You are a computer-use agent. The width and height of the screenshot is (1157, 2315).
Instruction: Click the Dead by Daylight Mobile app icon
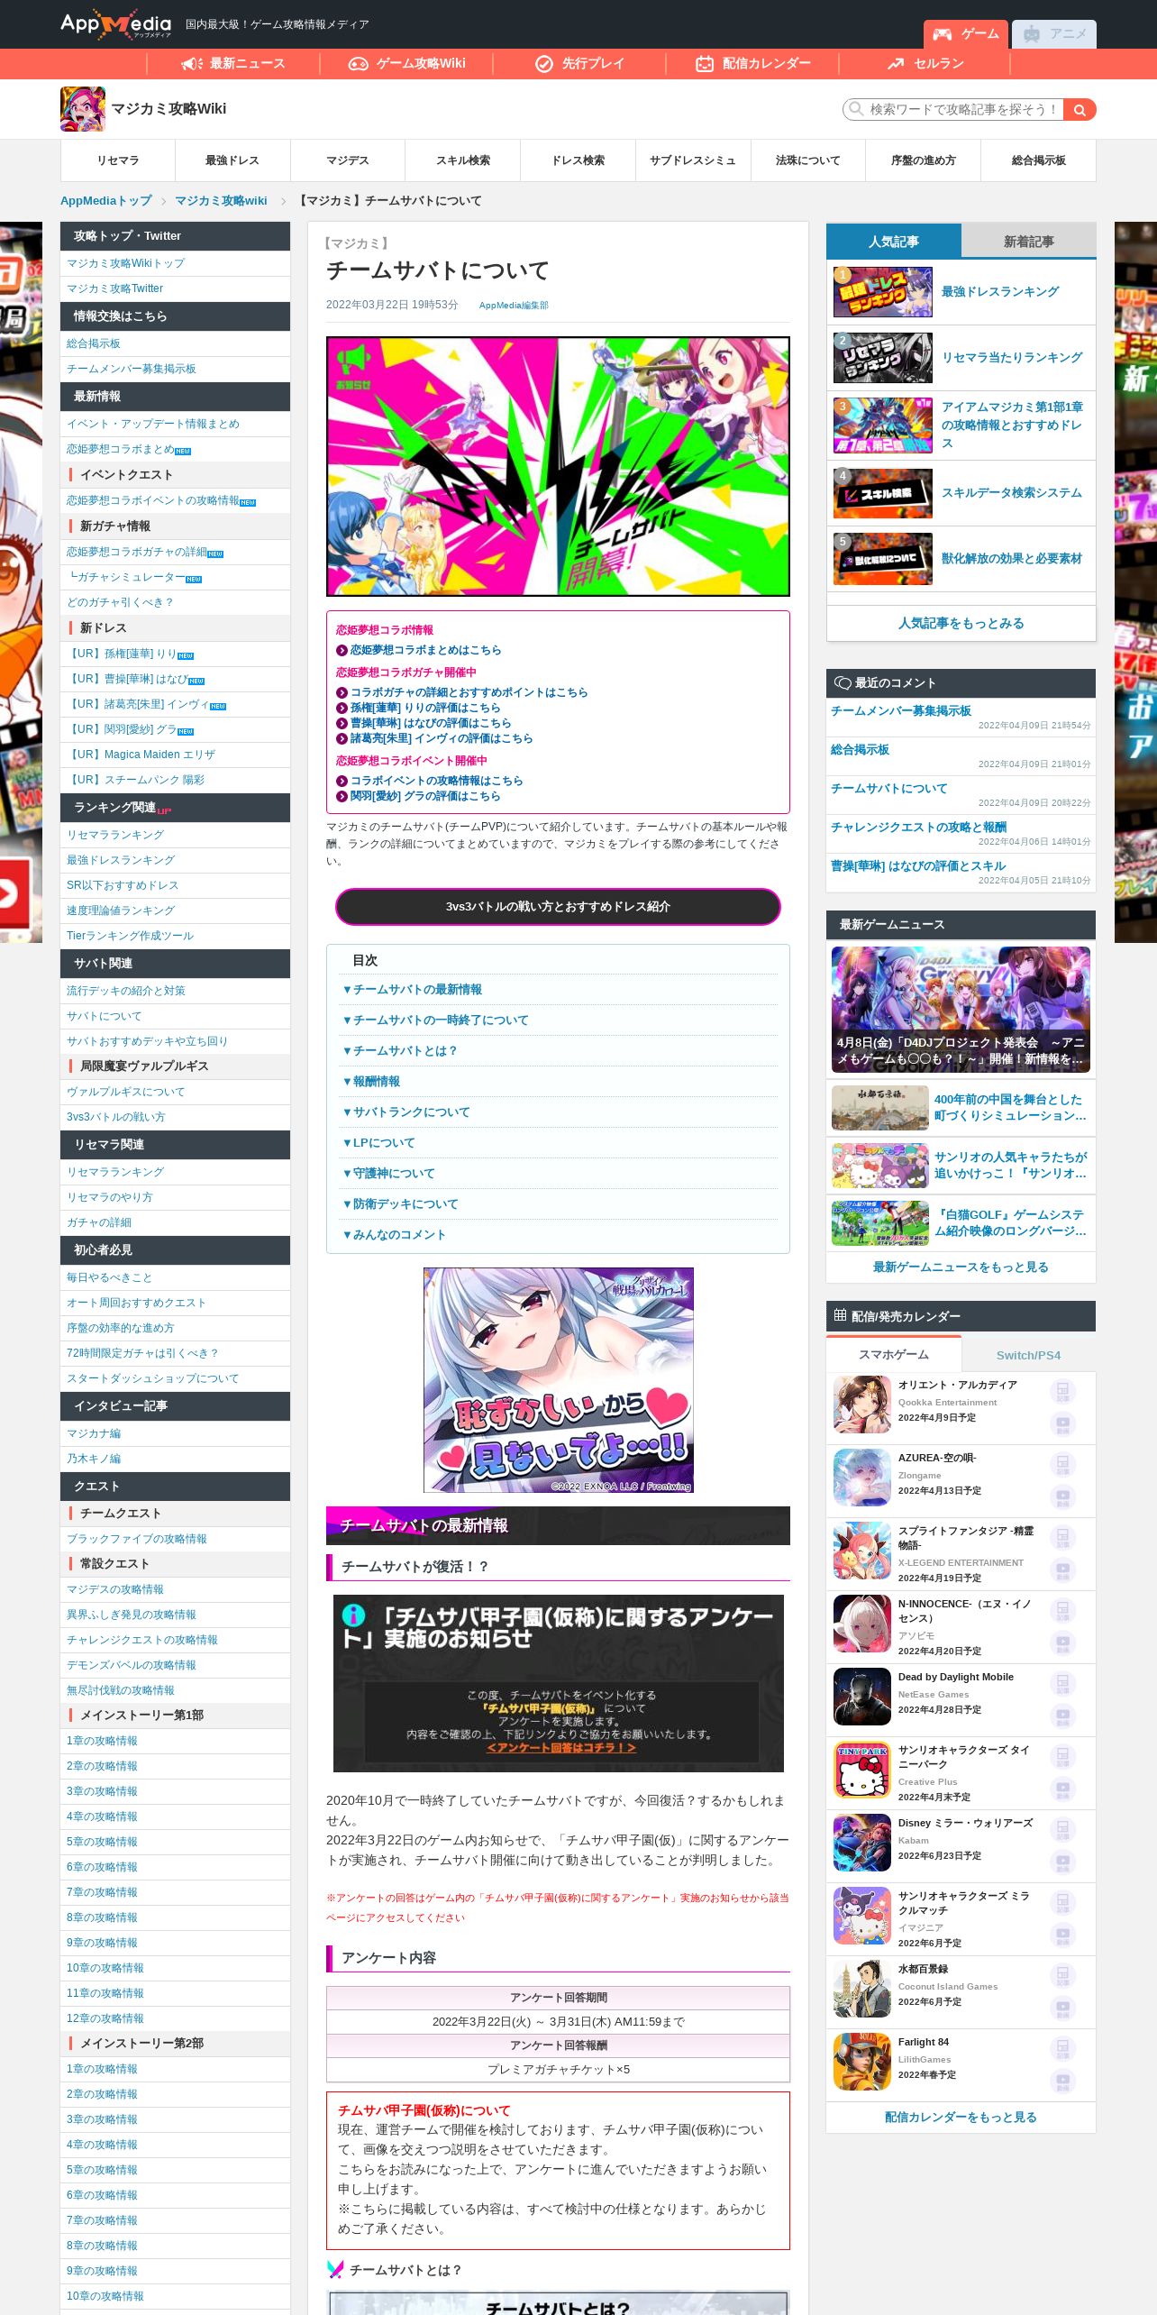click(x=862, y=1697)
